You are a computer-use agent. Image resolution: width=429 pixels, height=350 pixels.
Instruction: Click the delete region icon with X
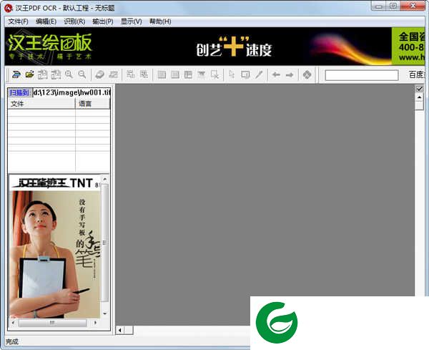pyautogui.click(x=214, y=74)
